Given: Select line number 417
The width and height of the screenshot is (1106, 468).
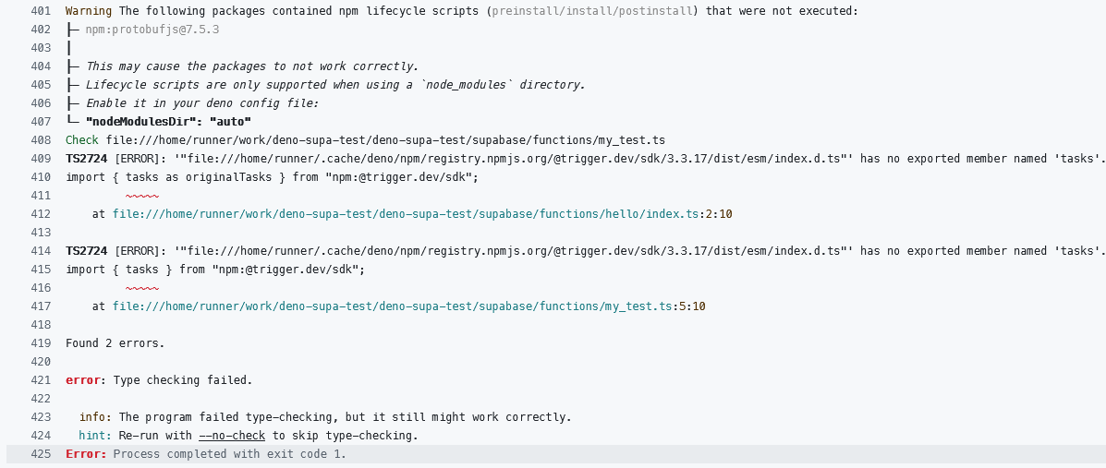Looking at the screenshot, I should [40, 306].
